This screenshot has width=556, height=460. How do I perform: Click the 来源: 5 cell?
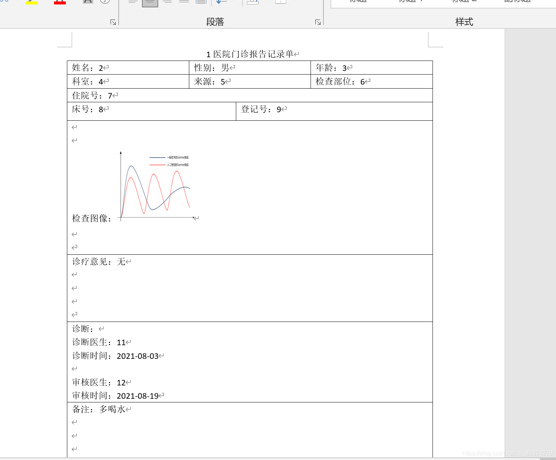click(250, 82)
